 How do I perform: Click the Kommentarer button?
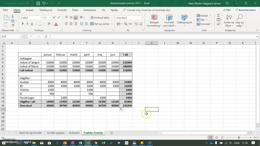pos(245,10)
